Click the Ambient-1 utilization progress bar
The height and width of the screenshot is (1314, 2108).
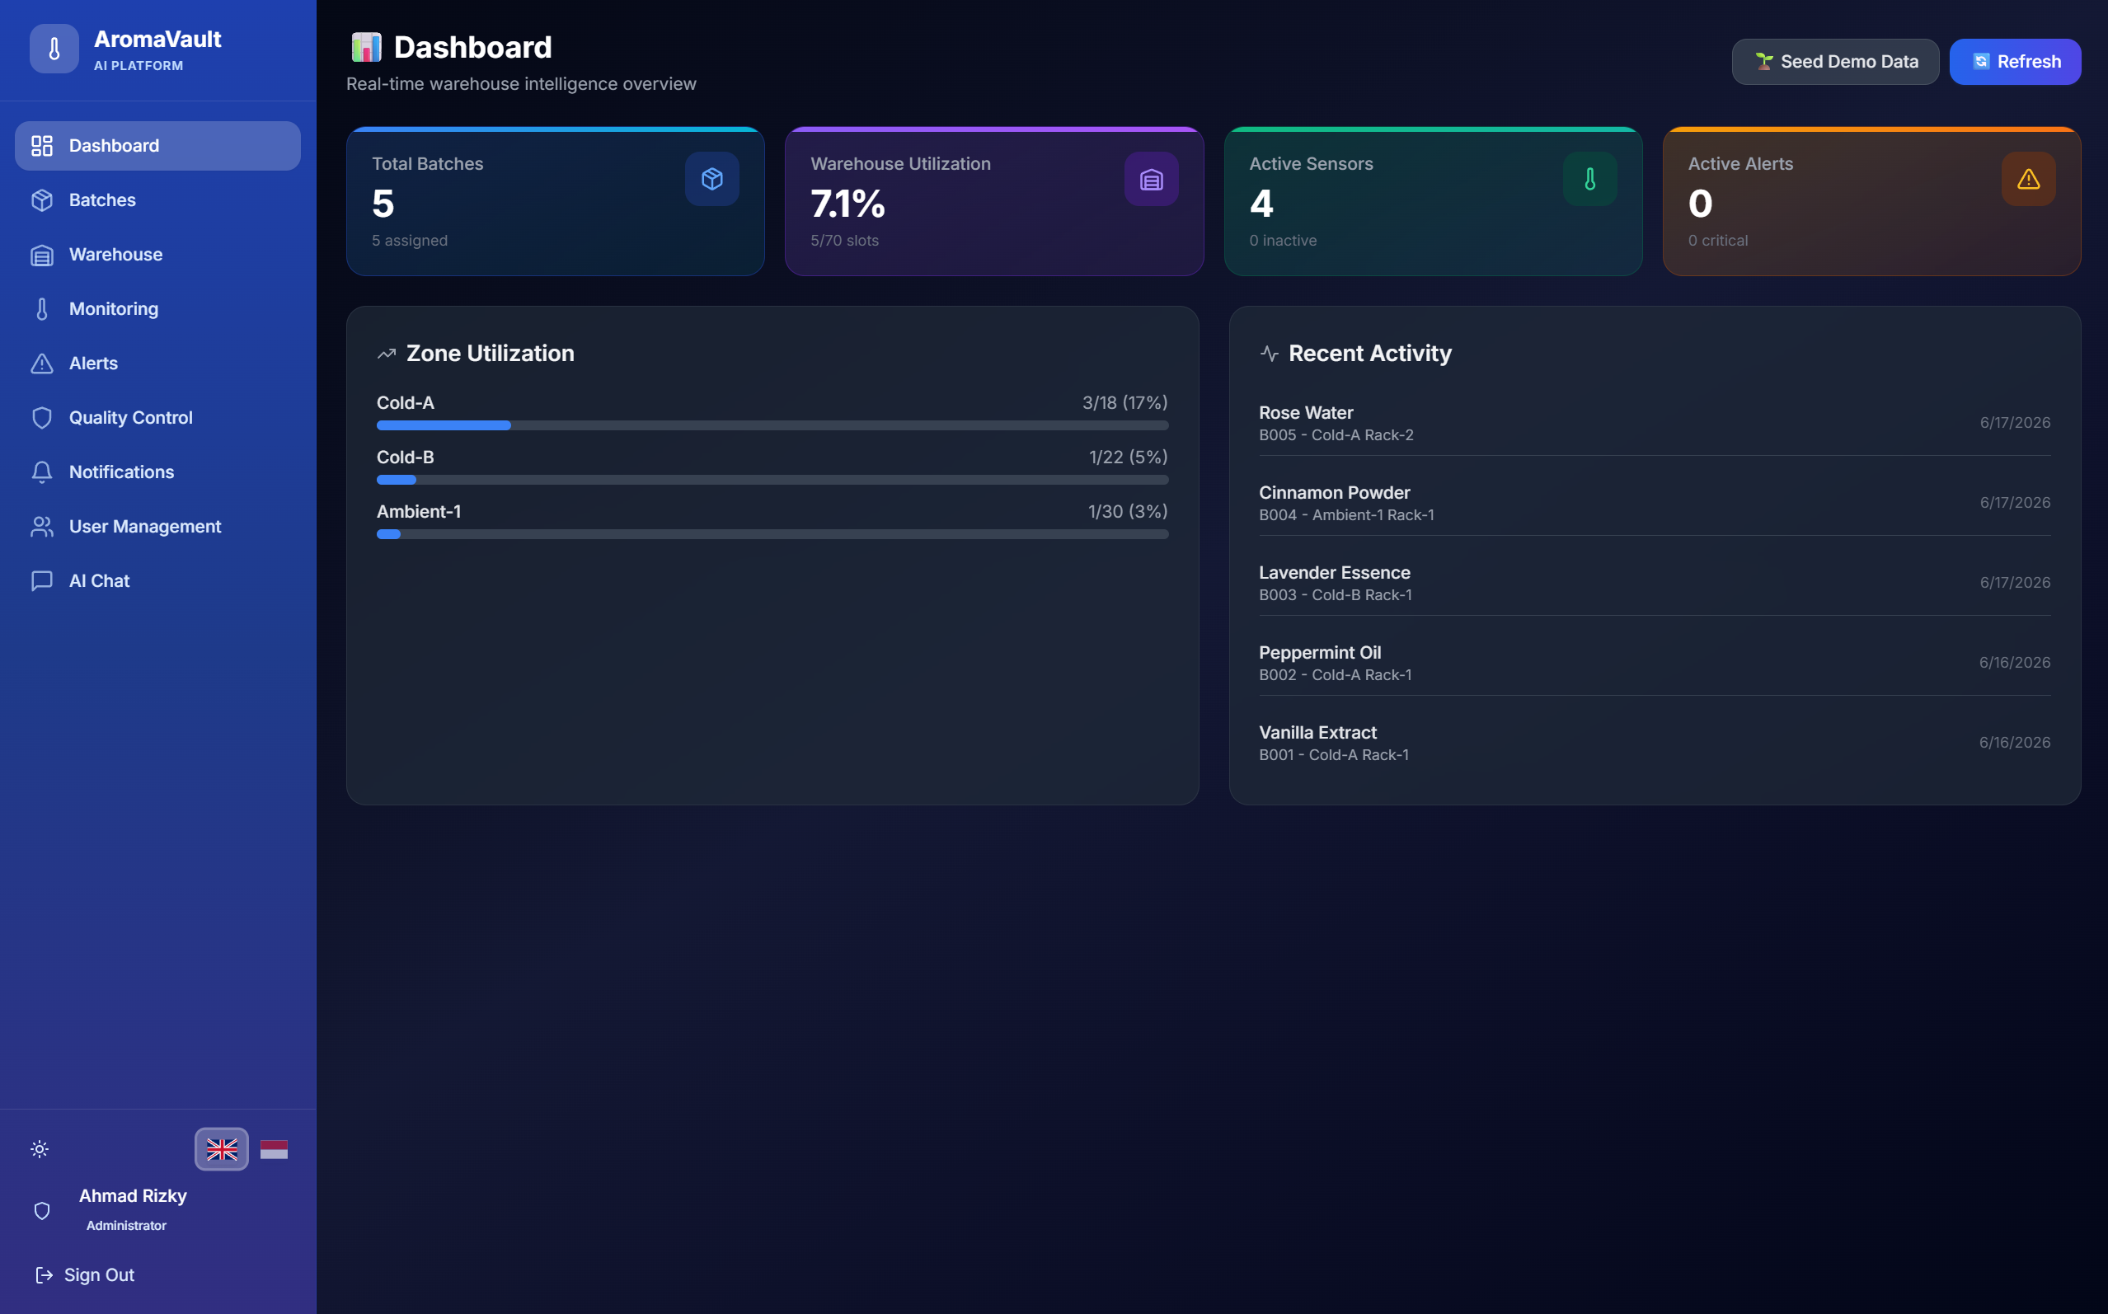pos(772,534)
